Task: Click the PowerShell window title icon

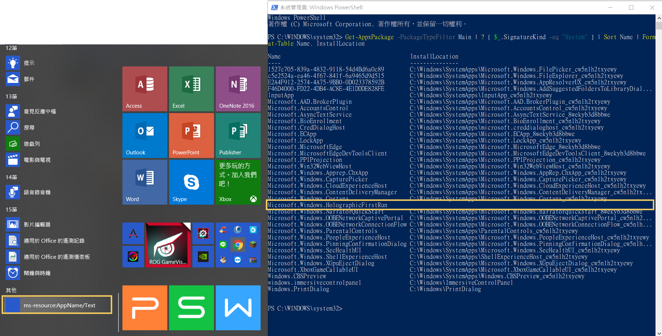Action: point(274,7)
